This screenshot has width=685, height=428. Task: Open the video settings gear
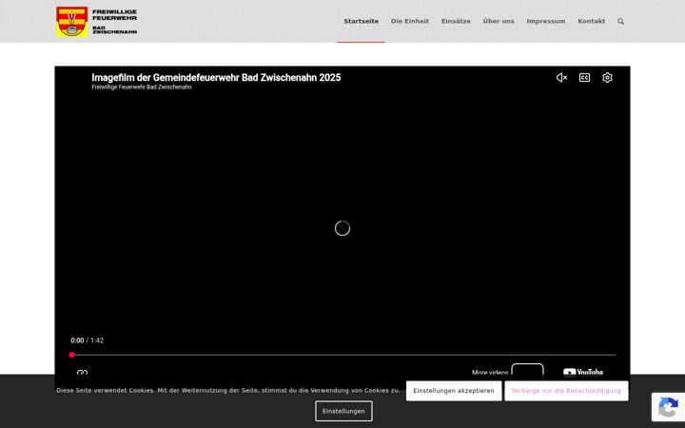[x=607, y=78]
